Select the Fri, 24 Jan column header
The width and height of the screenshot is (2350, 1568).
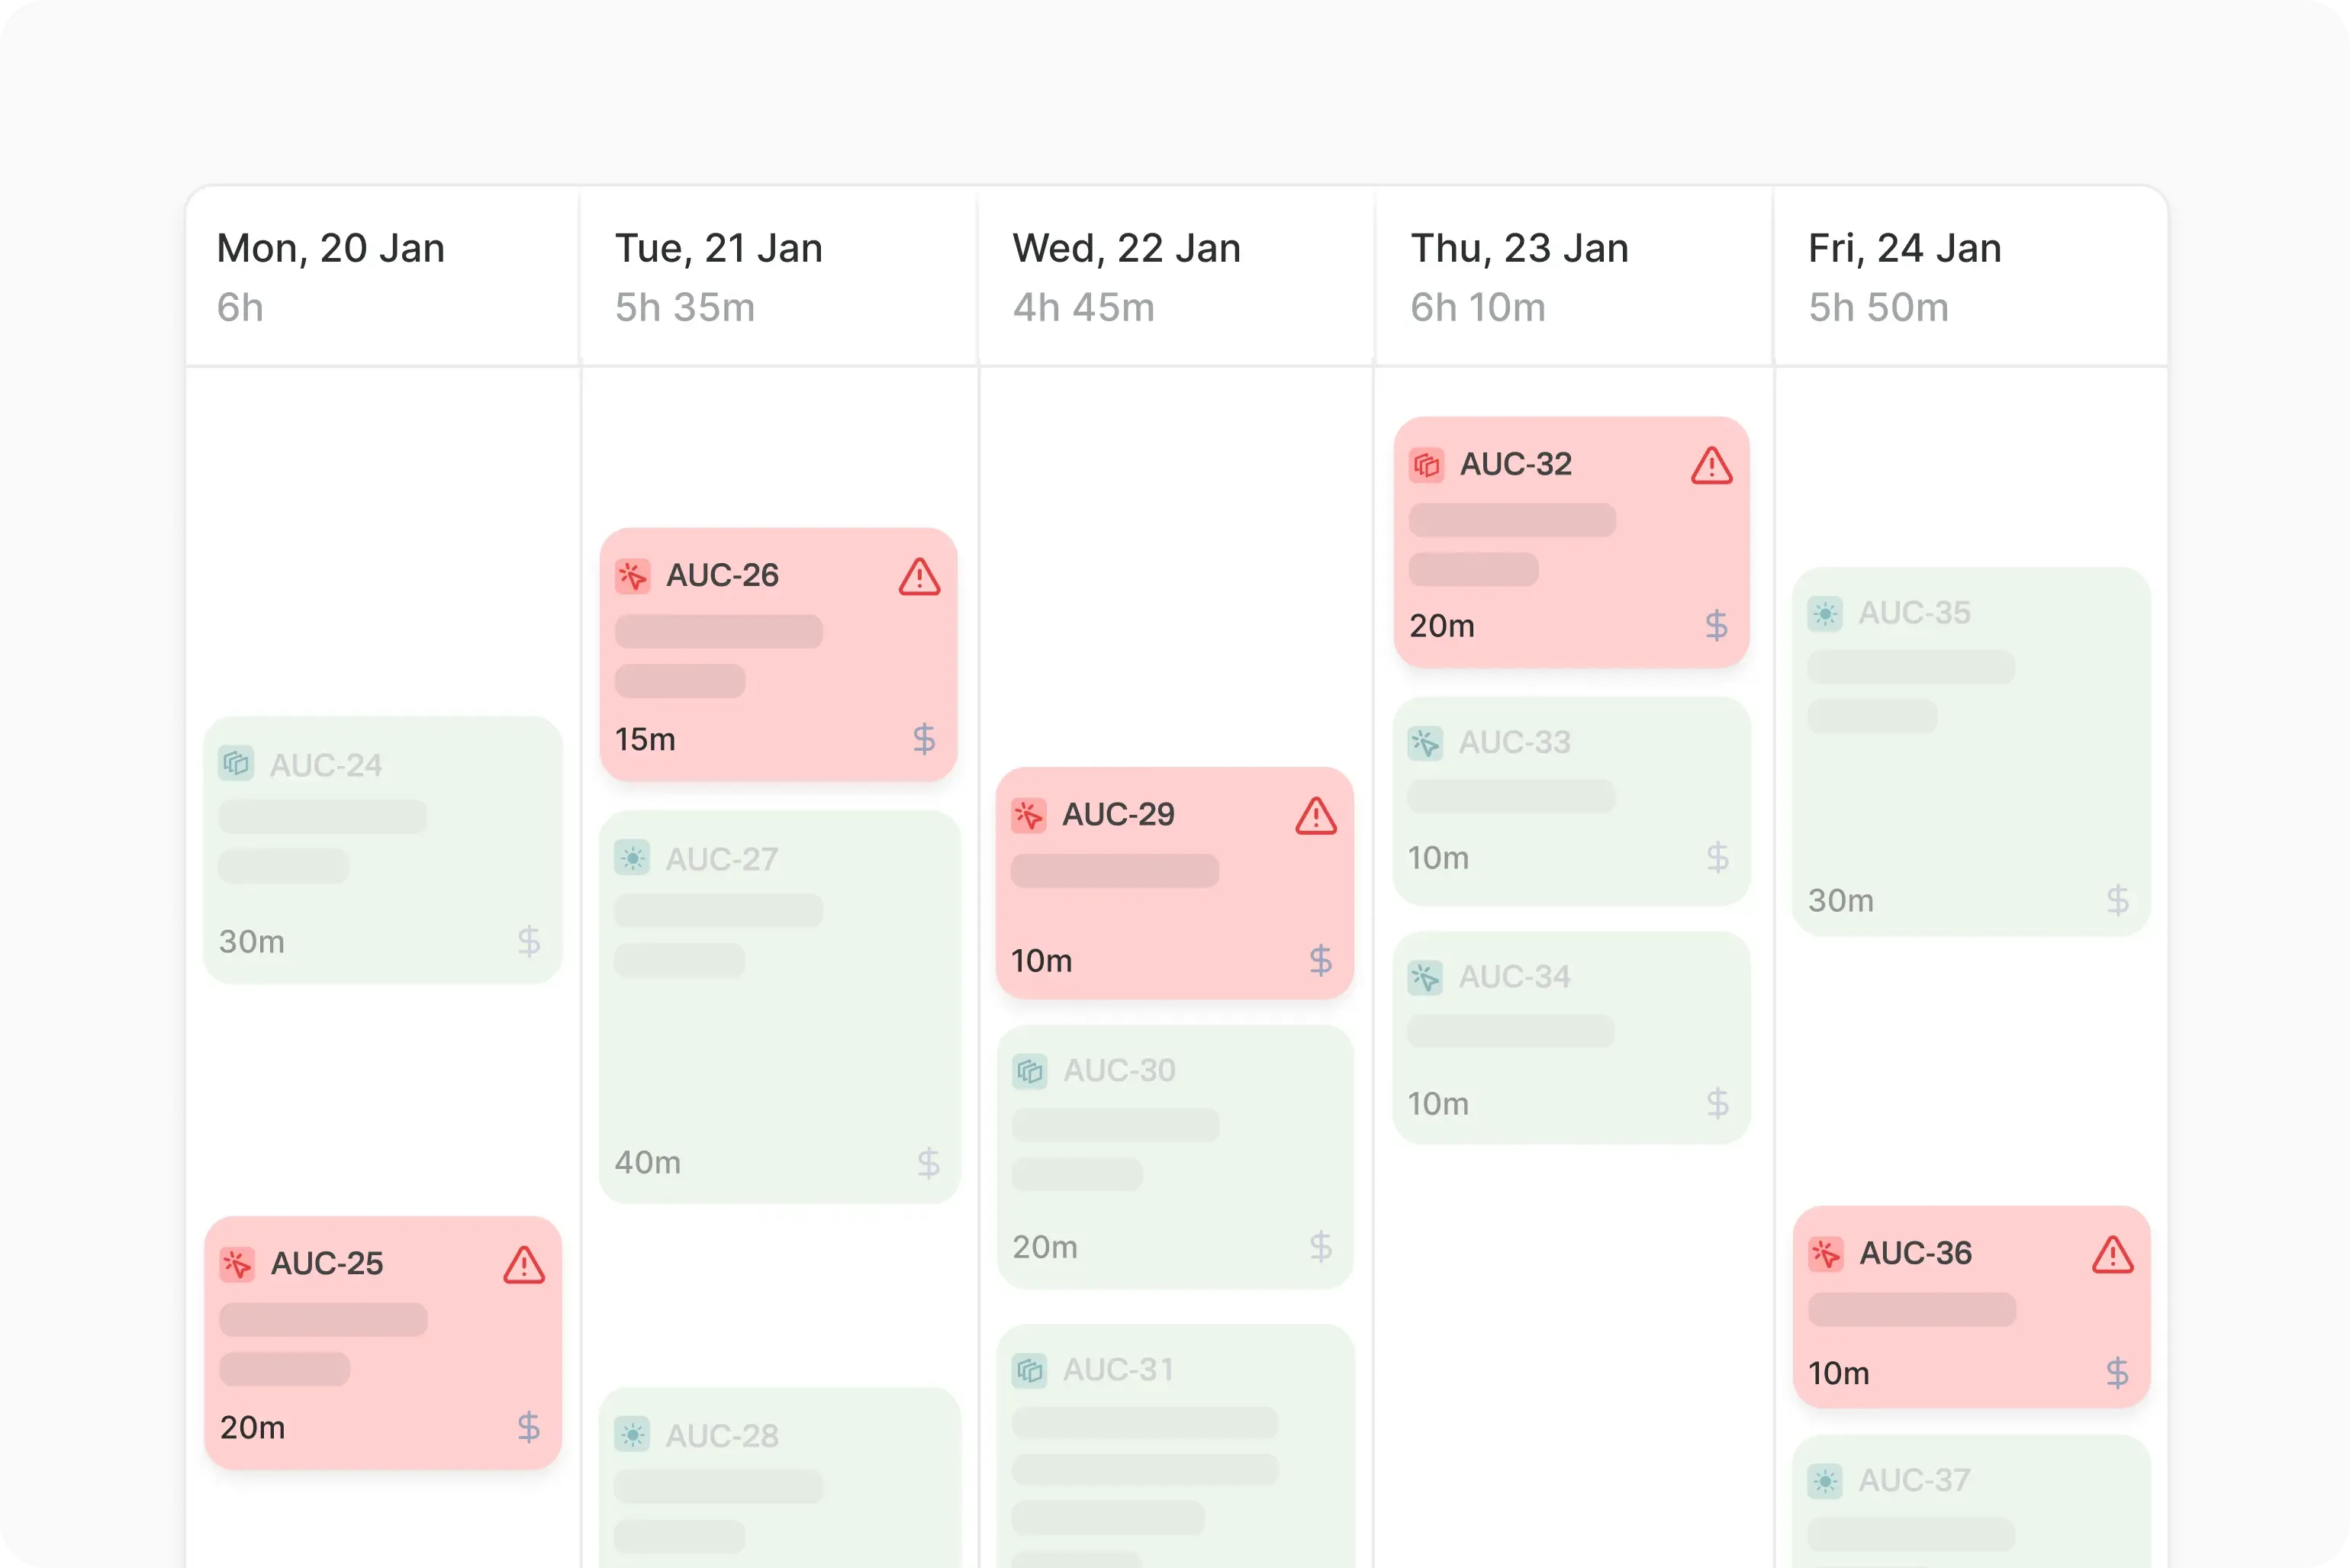pos(1902,248)
